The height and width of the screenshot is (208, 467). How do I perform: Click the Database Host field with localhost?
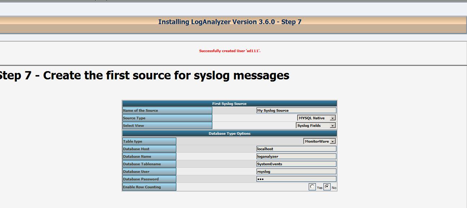click(296, 149)
